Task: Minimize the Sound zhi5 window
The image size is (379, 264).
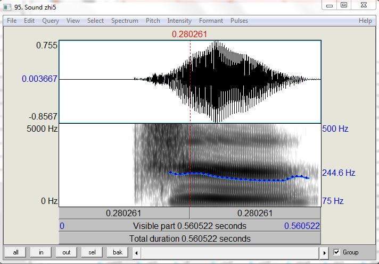Action: tap(329, 5)
